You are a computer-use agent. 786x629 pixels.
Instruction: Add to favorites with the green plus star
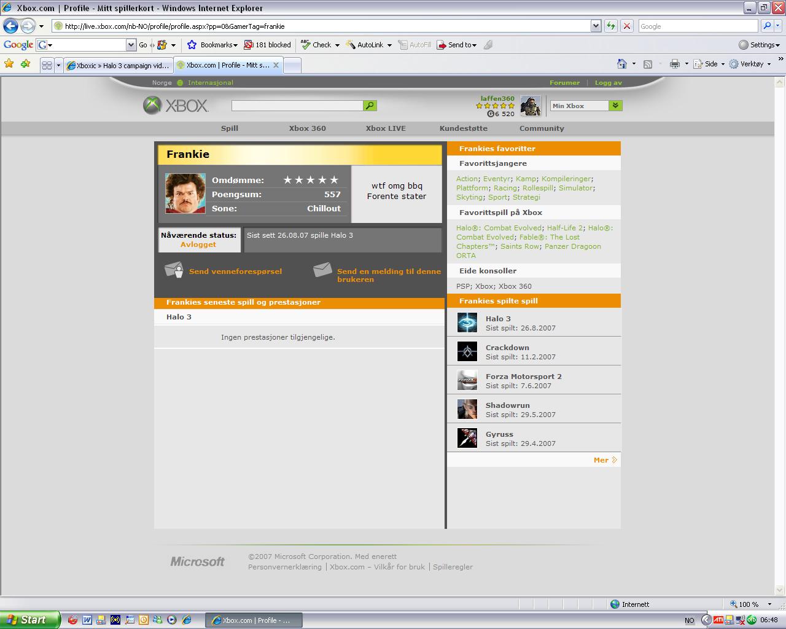(x=25, y=64)
